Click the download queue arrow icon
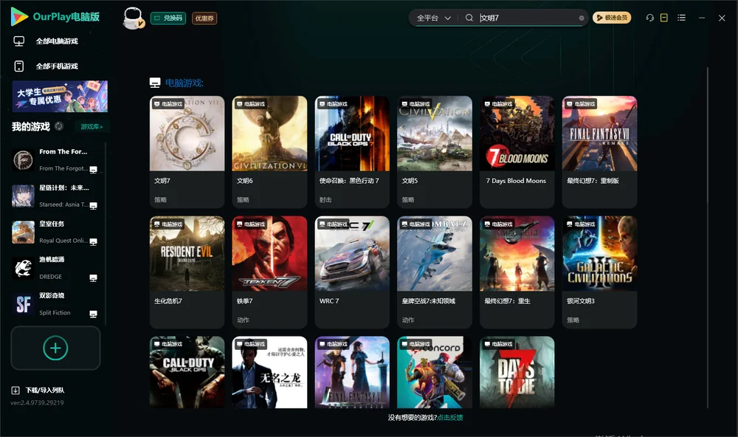 pos(15,390)
